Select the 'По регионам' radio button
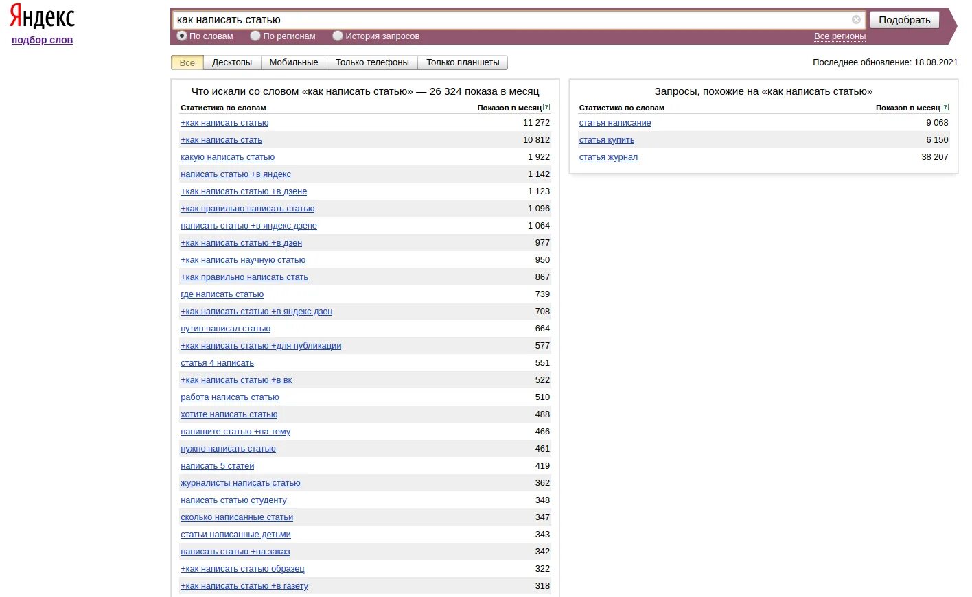The width and height of the screenshot is (972, 597). tap(255, 36)
